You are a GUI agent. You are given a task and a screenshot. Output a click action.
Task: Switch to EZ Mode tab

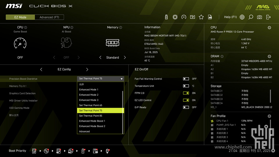coord(20,17)
